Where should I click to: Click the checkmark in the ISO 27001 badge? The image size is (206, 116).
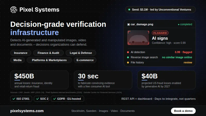click(14, 99)
